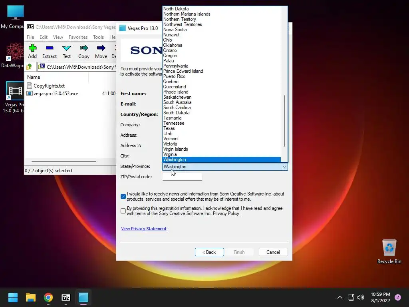Viewport: 409px width, 307px height.
Task: Select Tasmania in the state list
Action: [x=222, y=118]
